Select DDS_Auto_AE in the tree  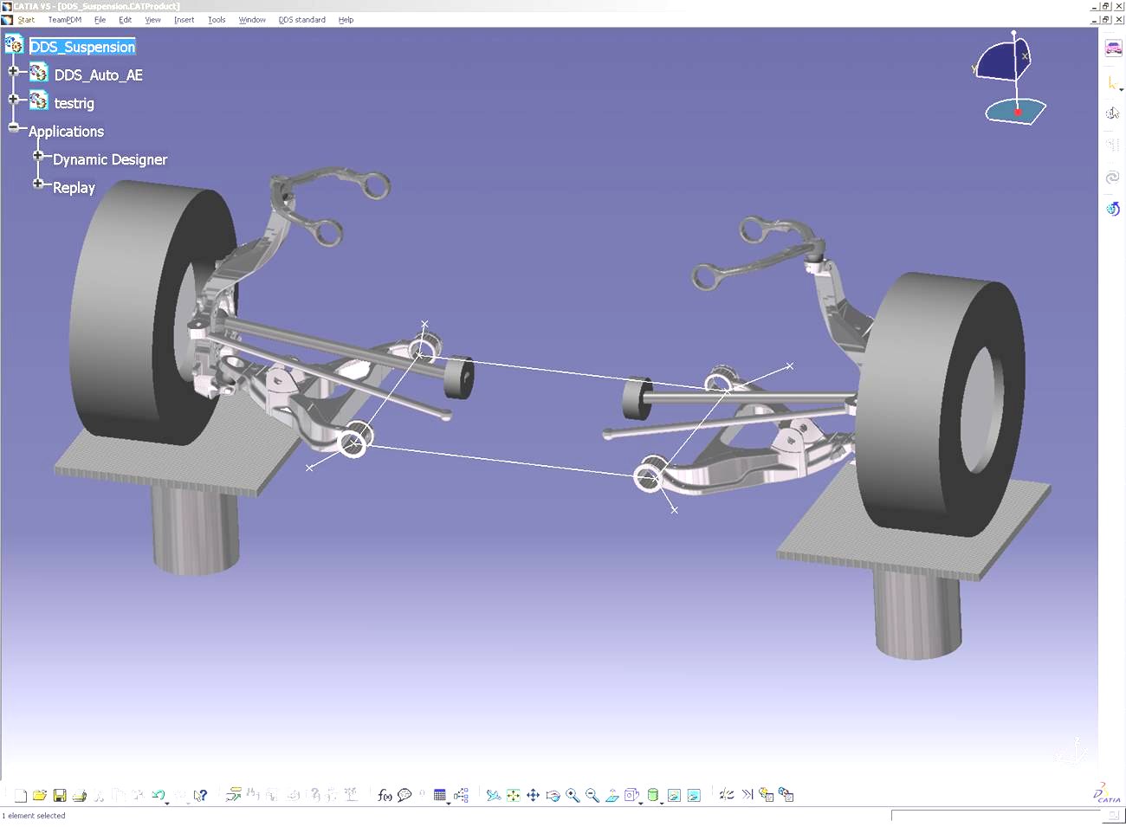[98, 75]
